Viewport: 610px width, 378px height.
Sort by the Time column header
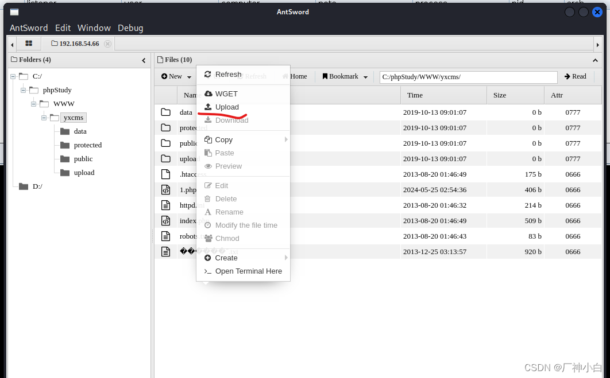click(x=443, y=95)
